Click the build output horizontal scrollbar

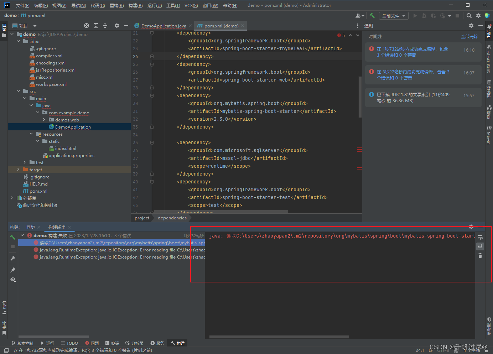(x=279, y=337)
